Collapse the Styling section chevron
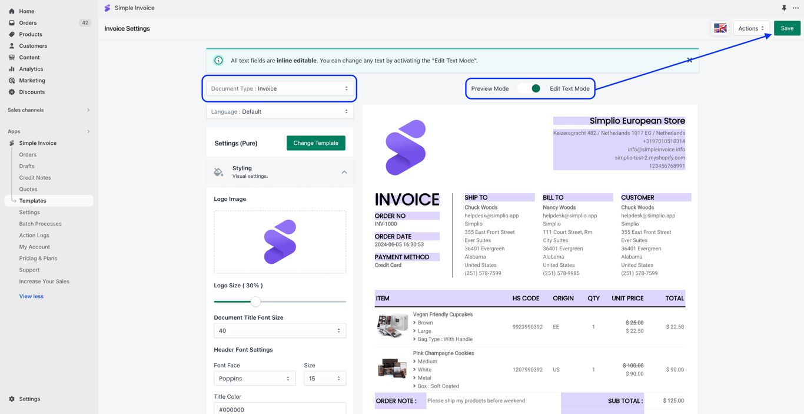 click(344, 172)
